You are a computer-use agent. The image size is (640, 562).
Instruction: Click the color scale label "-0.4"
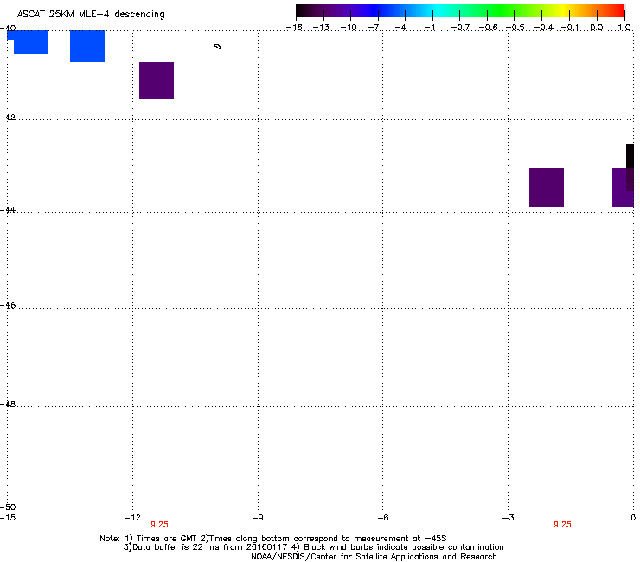click(544, 28)
